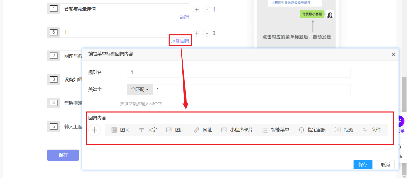Close the 编辑菜单标题回复内容 dialog
The image size is (407, 178).
(393, 54)
